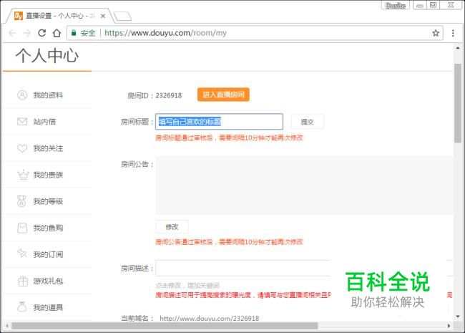Open 游戏礼包 in the sidebar
Screen dimensions: 465x333
[x=47, y=281]
